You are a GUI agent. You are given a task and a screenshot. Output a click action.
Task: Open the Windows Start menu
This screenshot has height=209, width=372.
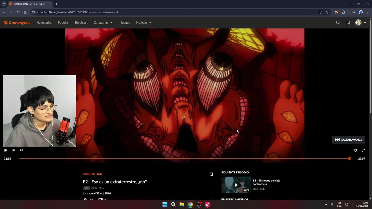pyautogui.click(x=165, y=204)
